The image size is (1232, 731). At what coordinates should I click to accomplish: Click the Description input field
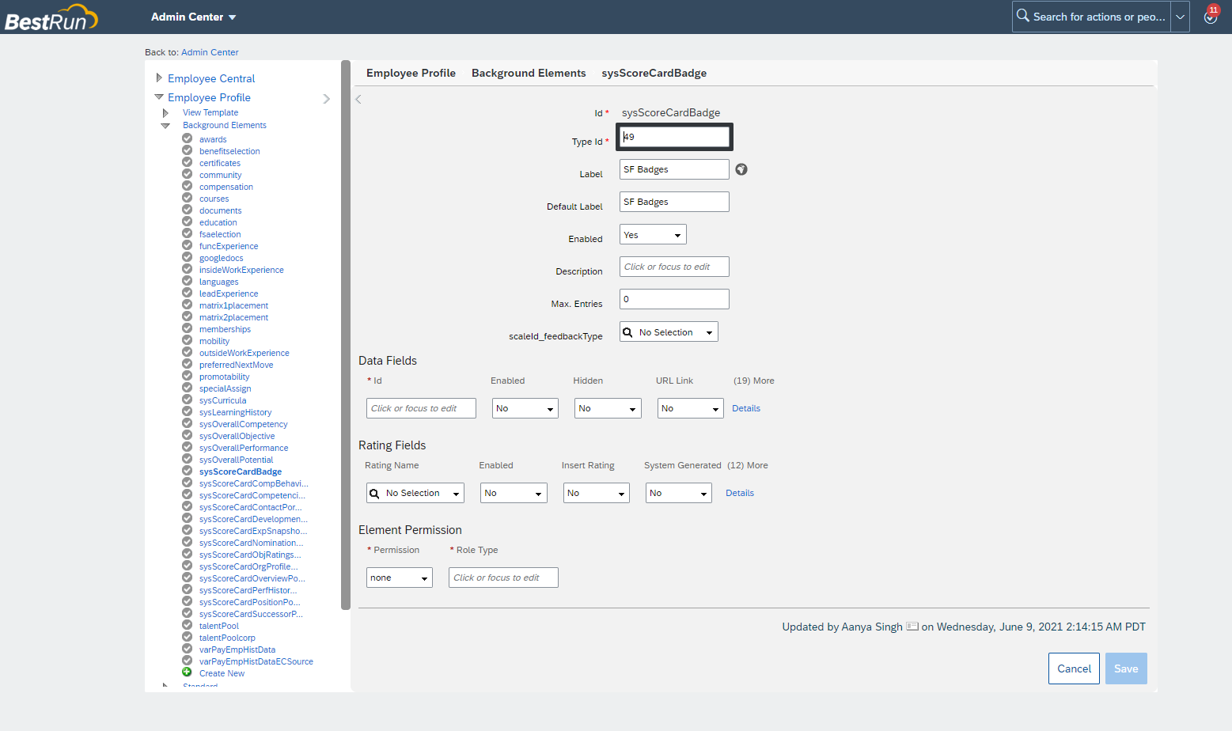coord(674,267)
